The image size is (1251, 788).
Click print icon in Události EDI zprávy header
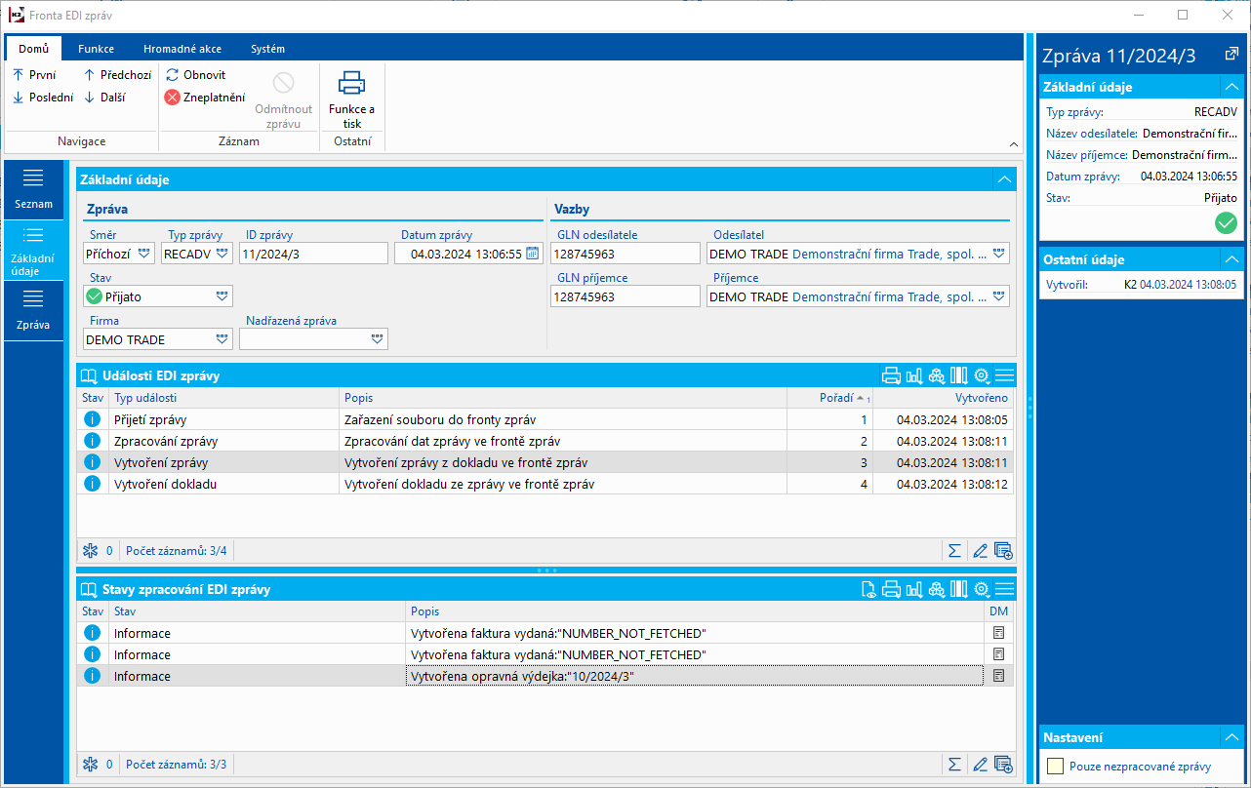click(x=890, y=375)
